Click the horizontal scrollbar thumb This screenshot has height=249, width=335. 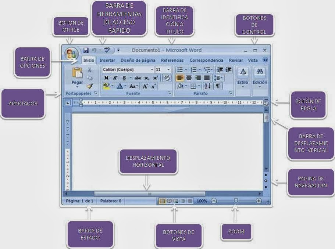(149, 194)
